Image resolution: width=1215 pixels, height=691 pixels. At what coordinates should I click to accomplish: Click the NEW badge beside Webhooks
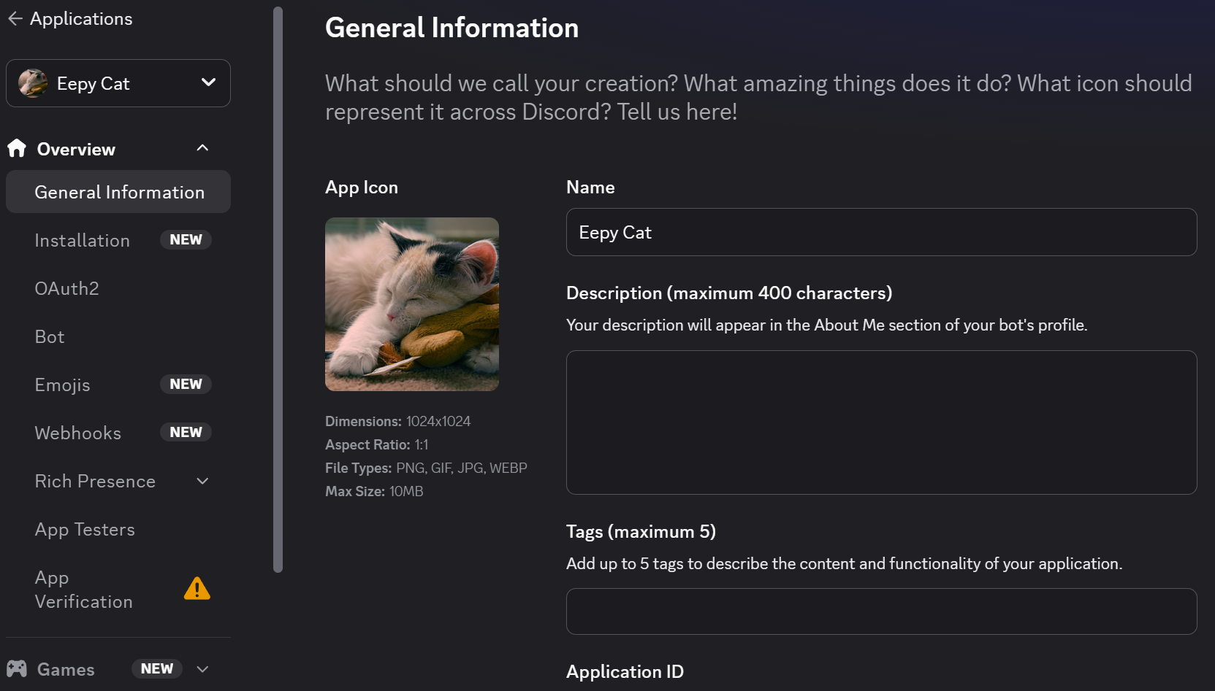click(186, 433)
